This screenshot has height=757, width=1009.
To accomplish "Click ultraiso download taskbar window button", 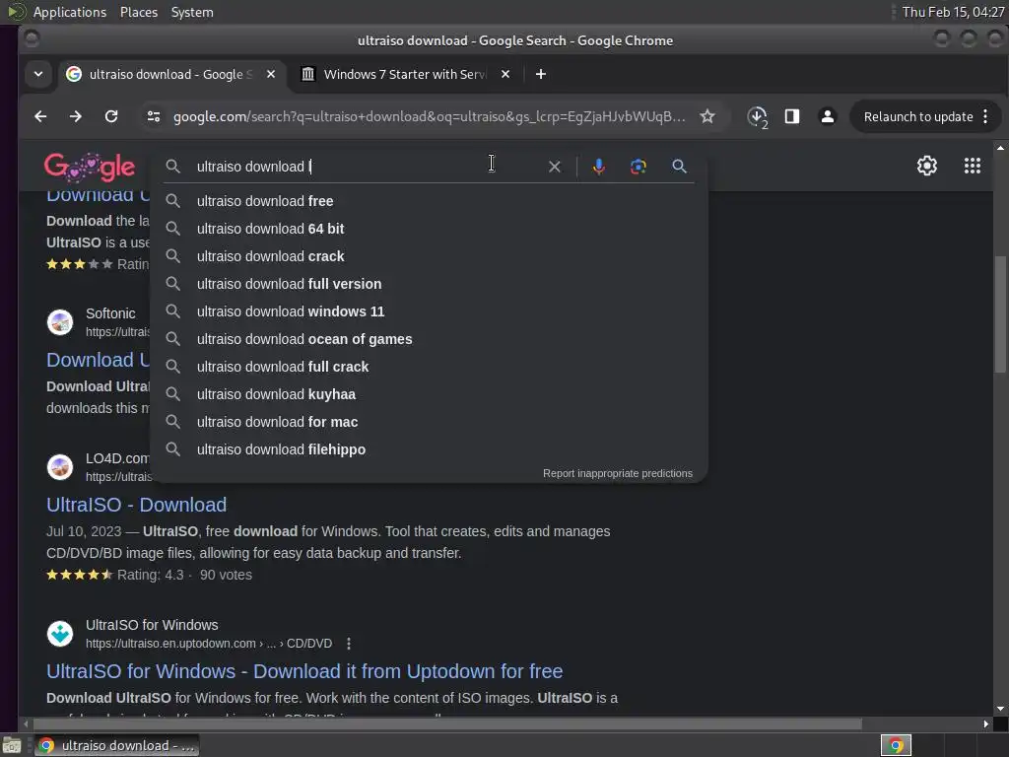I will pyautogui.click(x=116, y=745).
